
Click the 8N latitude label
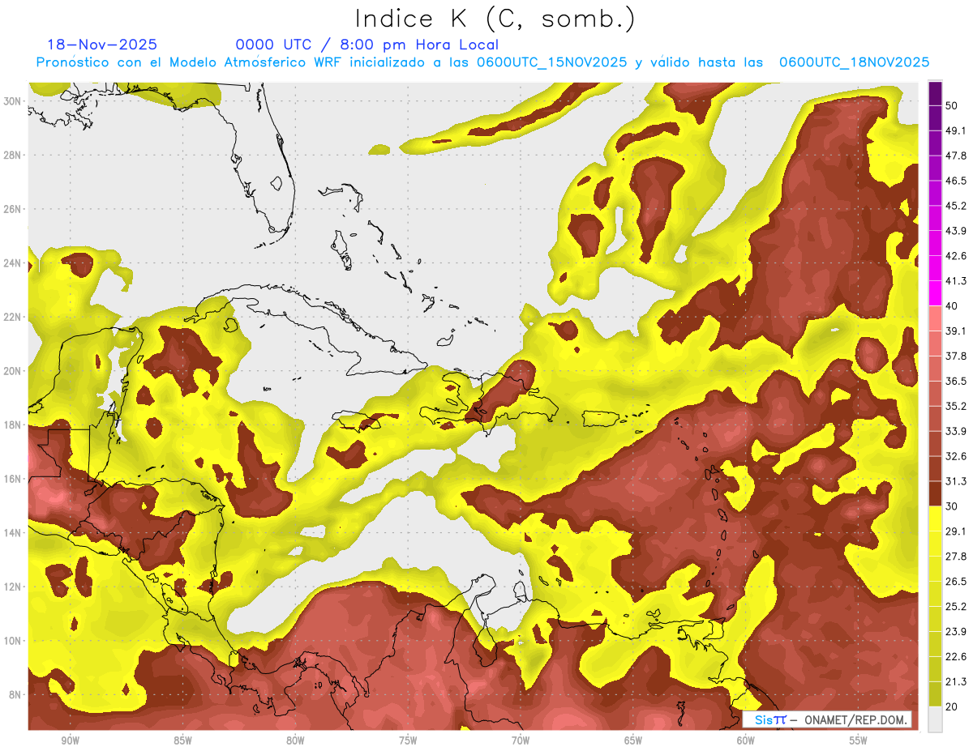pyautogui.click(x=15, y=694)
